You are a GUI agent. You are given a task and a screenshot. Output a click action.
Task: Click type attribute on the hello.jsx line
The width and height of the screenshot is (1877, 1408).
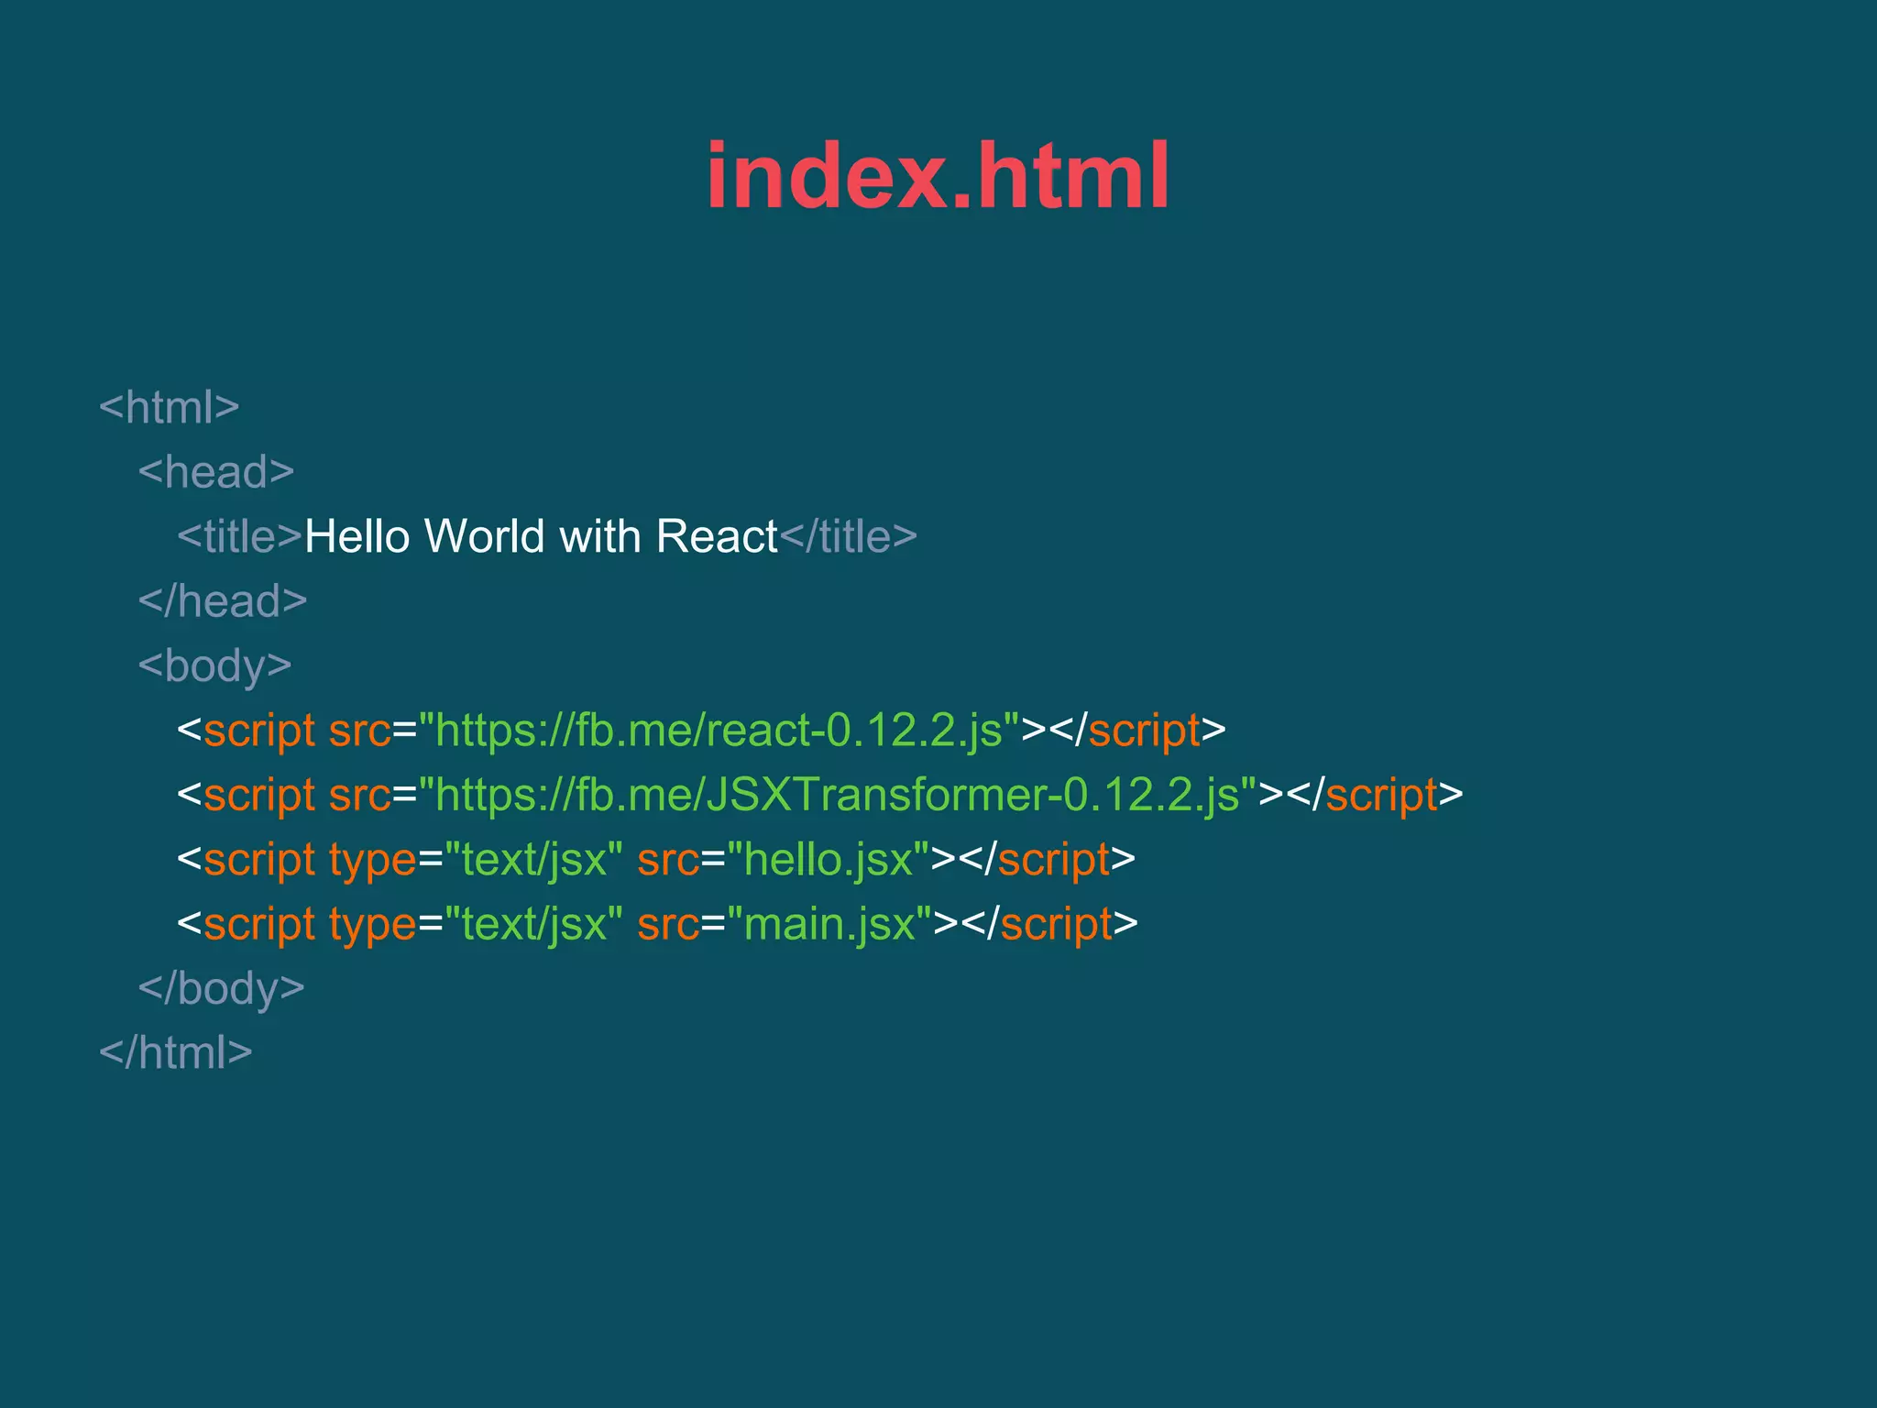click(x=373, y=860)
